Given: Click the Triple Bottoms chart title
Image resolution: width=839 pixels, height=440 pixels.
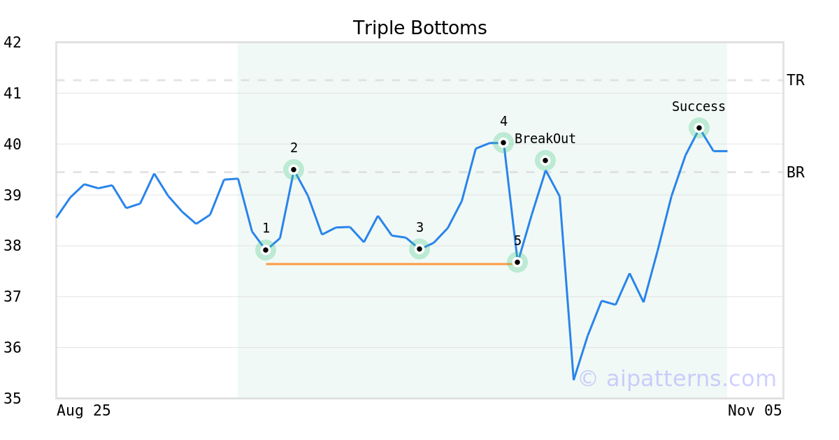Looking at the screenshot, I should (419, 28).
